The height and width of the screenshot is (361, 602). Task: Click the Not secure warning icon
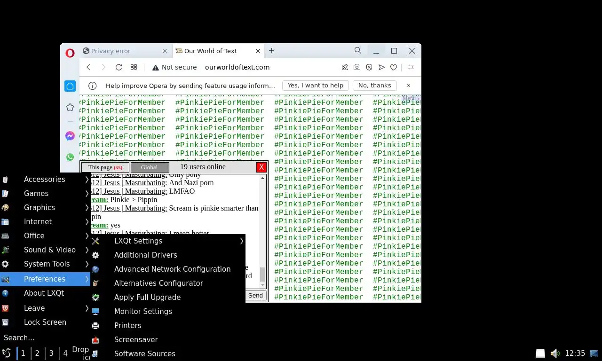[155, 67]
